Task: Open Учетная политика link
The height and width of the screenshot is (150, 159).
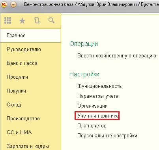Action: point(98,116)
